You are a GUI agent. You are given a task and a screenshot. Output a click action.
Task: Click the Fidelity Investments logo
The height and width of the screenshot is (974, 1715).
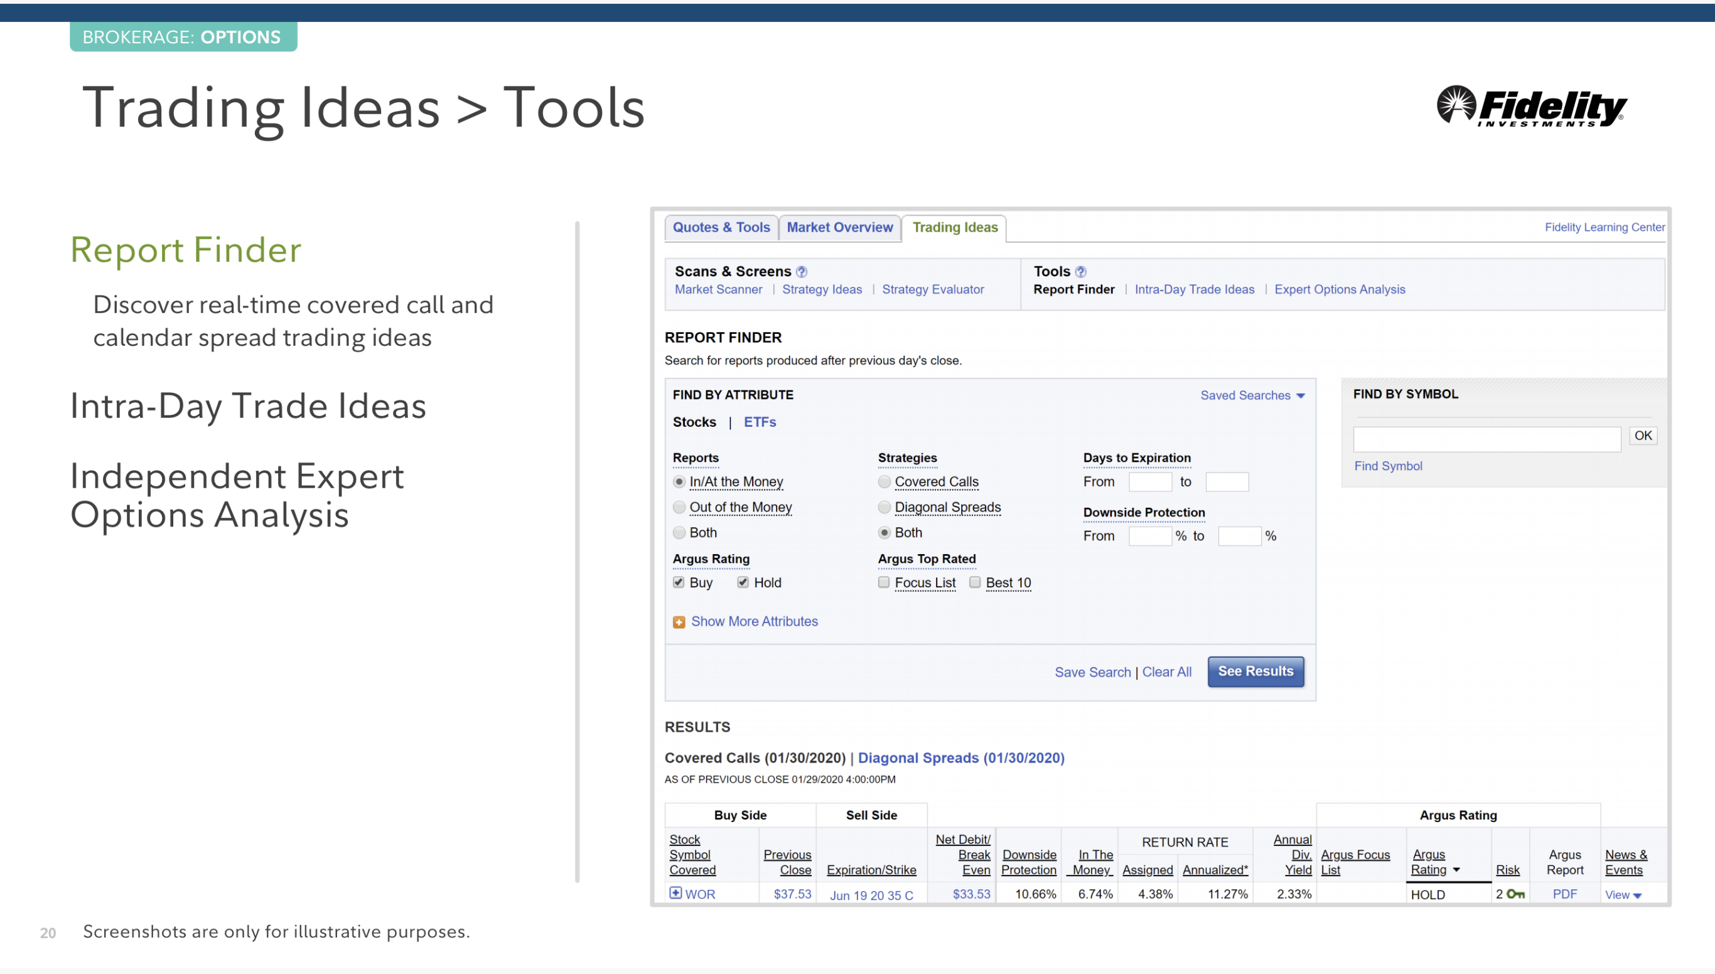click(1531, 106)
